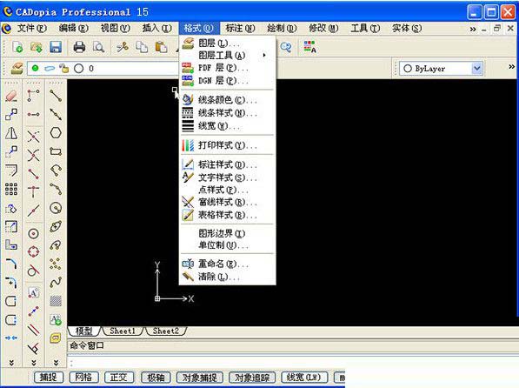Choose 线条颜色 menu entry

click(x=228, y=100)
